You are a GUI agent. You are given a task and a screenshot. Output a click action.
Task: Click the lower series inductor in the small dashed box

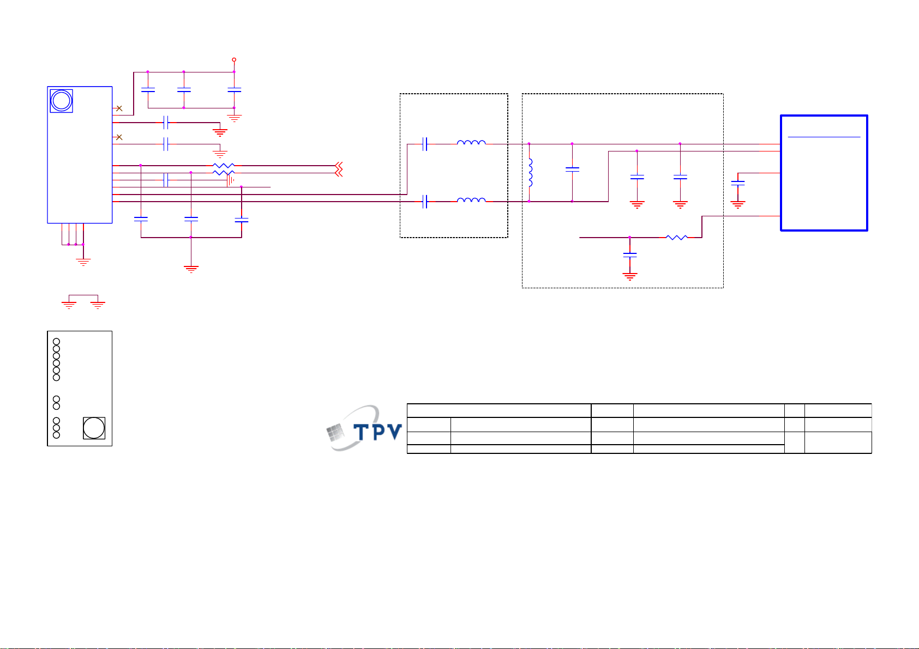[471, 200]
